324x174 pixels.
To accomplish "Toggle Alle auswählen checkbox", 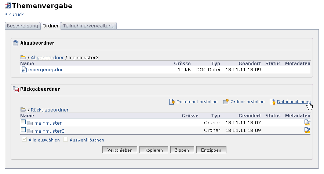I will [25, 140].
